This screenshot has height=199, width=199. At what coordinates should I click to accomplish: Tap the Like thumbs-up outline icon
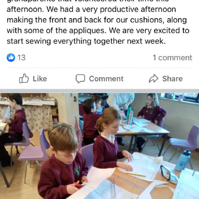pyautogui.click(x=24, y=78)
